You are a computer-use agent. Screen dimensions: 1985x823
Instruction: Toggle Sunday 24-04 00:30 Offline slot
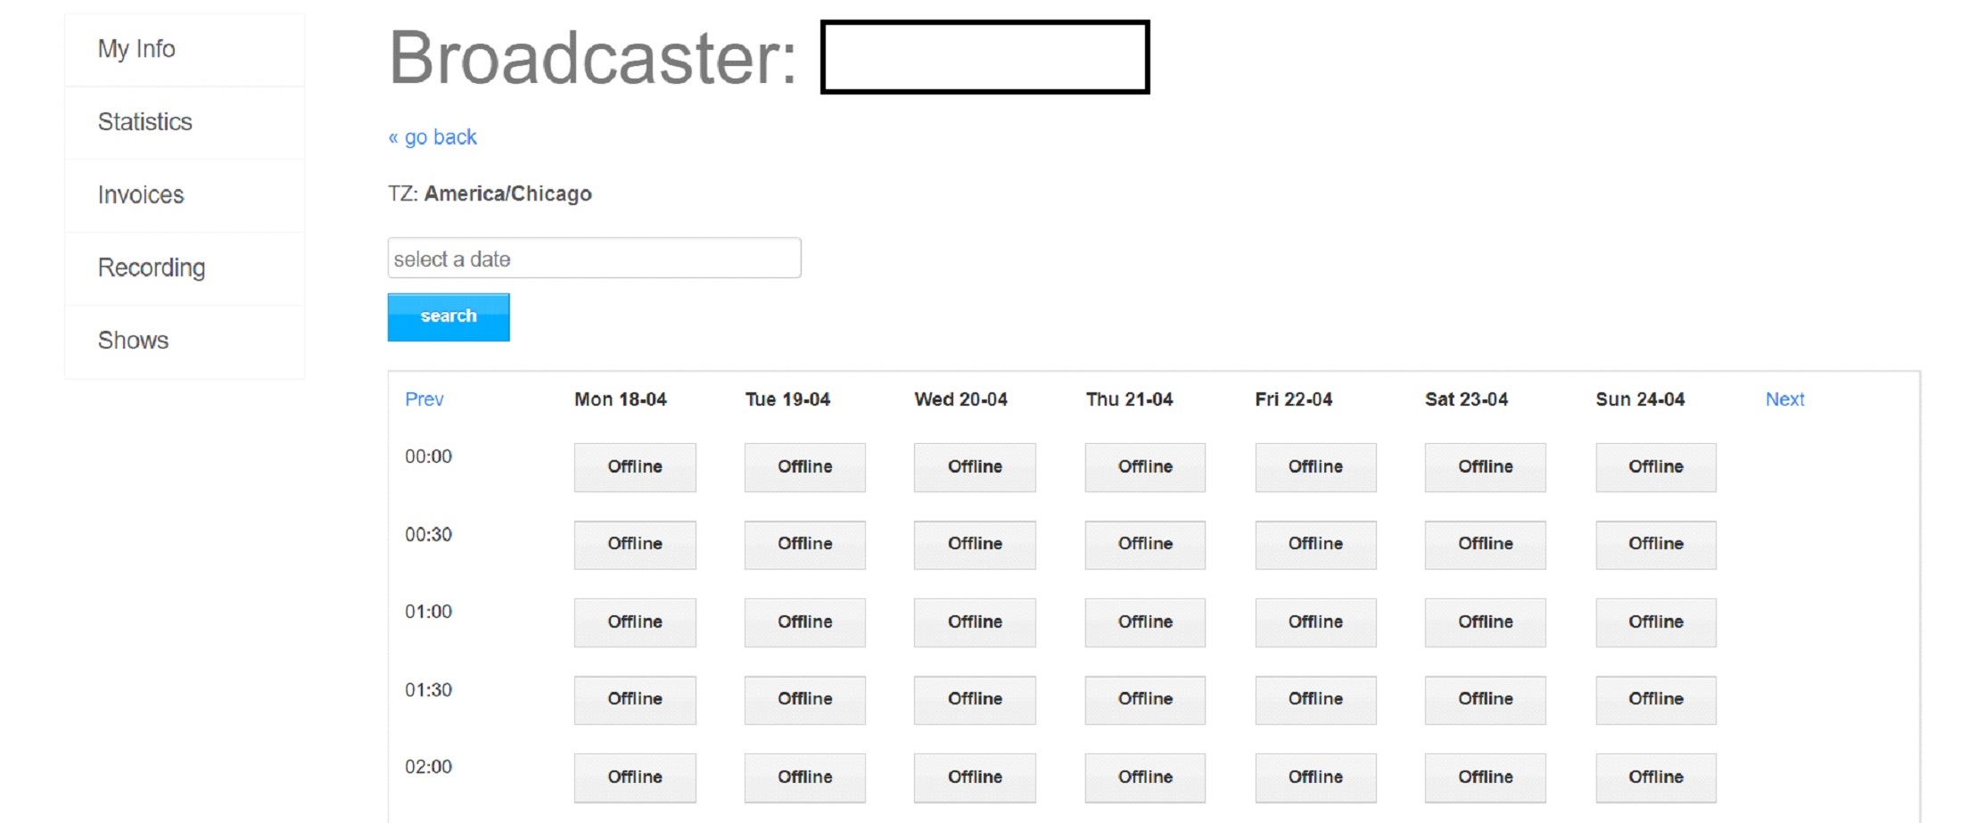1656,545
